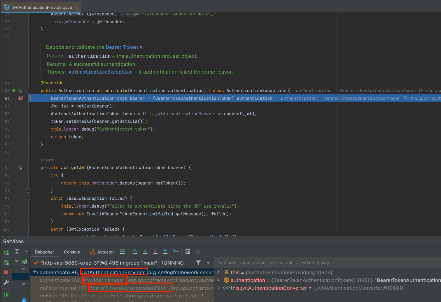The width and height of the screenshot is (441, 302).
Task: Select the authenticate:86 JwtAuthenticationProvider frame
Action: point(122,272)
